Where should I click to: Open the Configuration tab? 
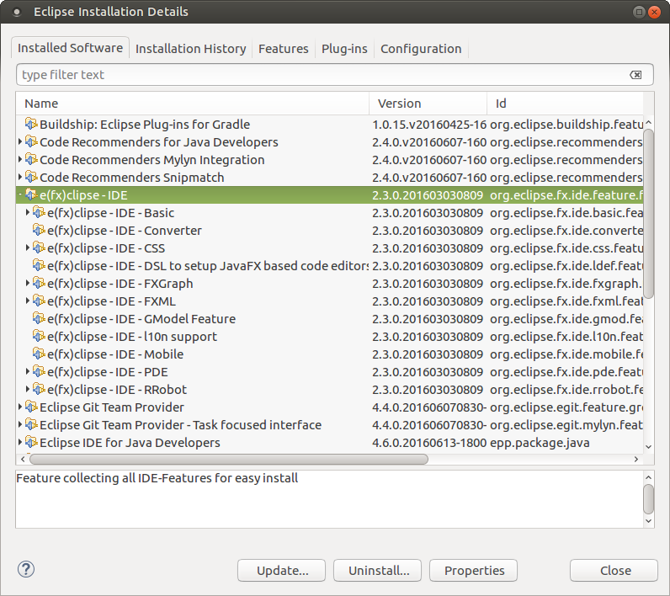[421, 49]
